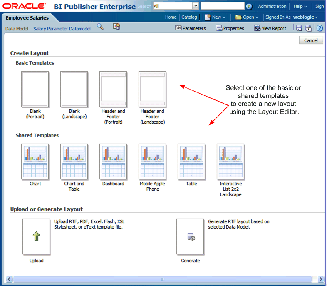Expand the Help menu
Viewport: 327px width, 286px height.
click(300, 7)
